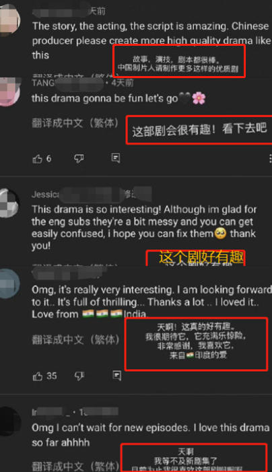
Task: Tap Jessica's grey pixelated avatar
Action: (x=9, y=203)
